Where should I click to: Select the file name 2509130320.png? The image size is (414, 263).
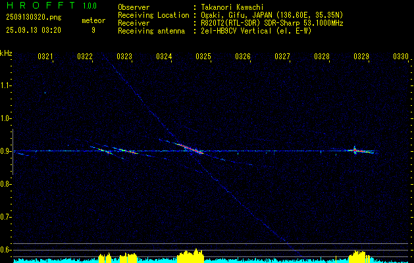click(34, 17)
